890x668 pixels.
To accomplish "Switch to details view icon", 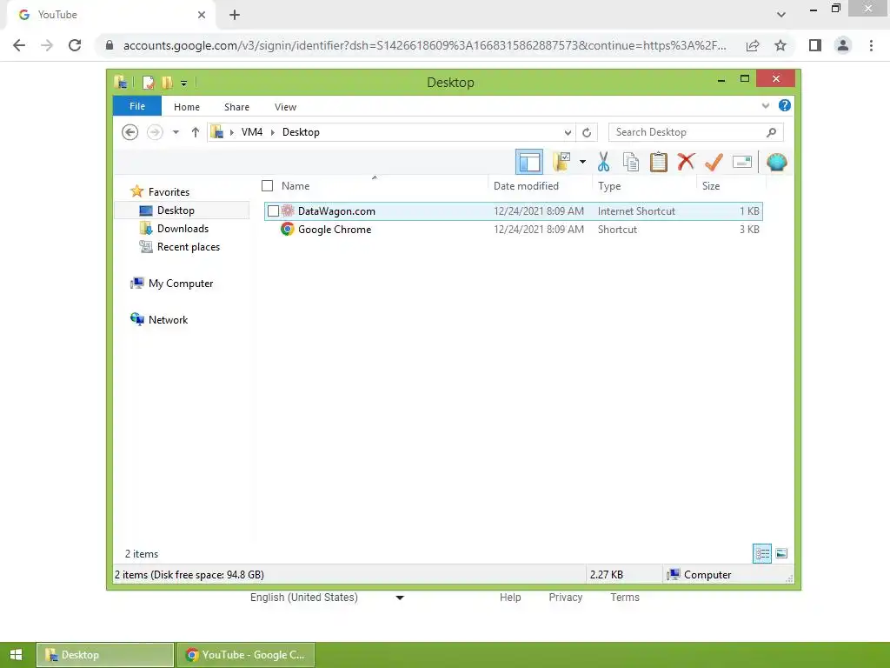I will [x=761, y=553].
